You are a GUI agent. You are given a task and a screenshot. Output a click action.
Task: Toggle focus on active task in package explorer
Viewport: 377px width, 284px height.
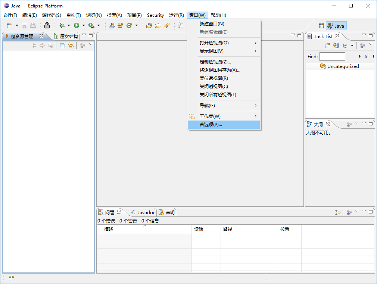tap(82, 46)
